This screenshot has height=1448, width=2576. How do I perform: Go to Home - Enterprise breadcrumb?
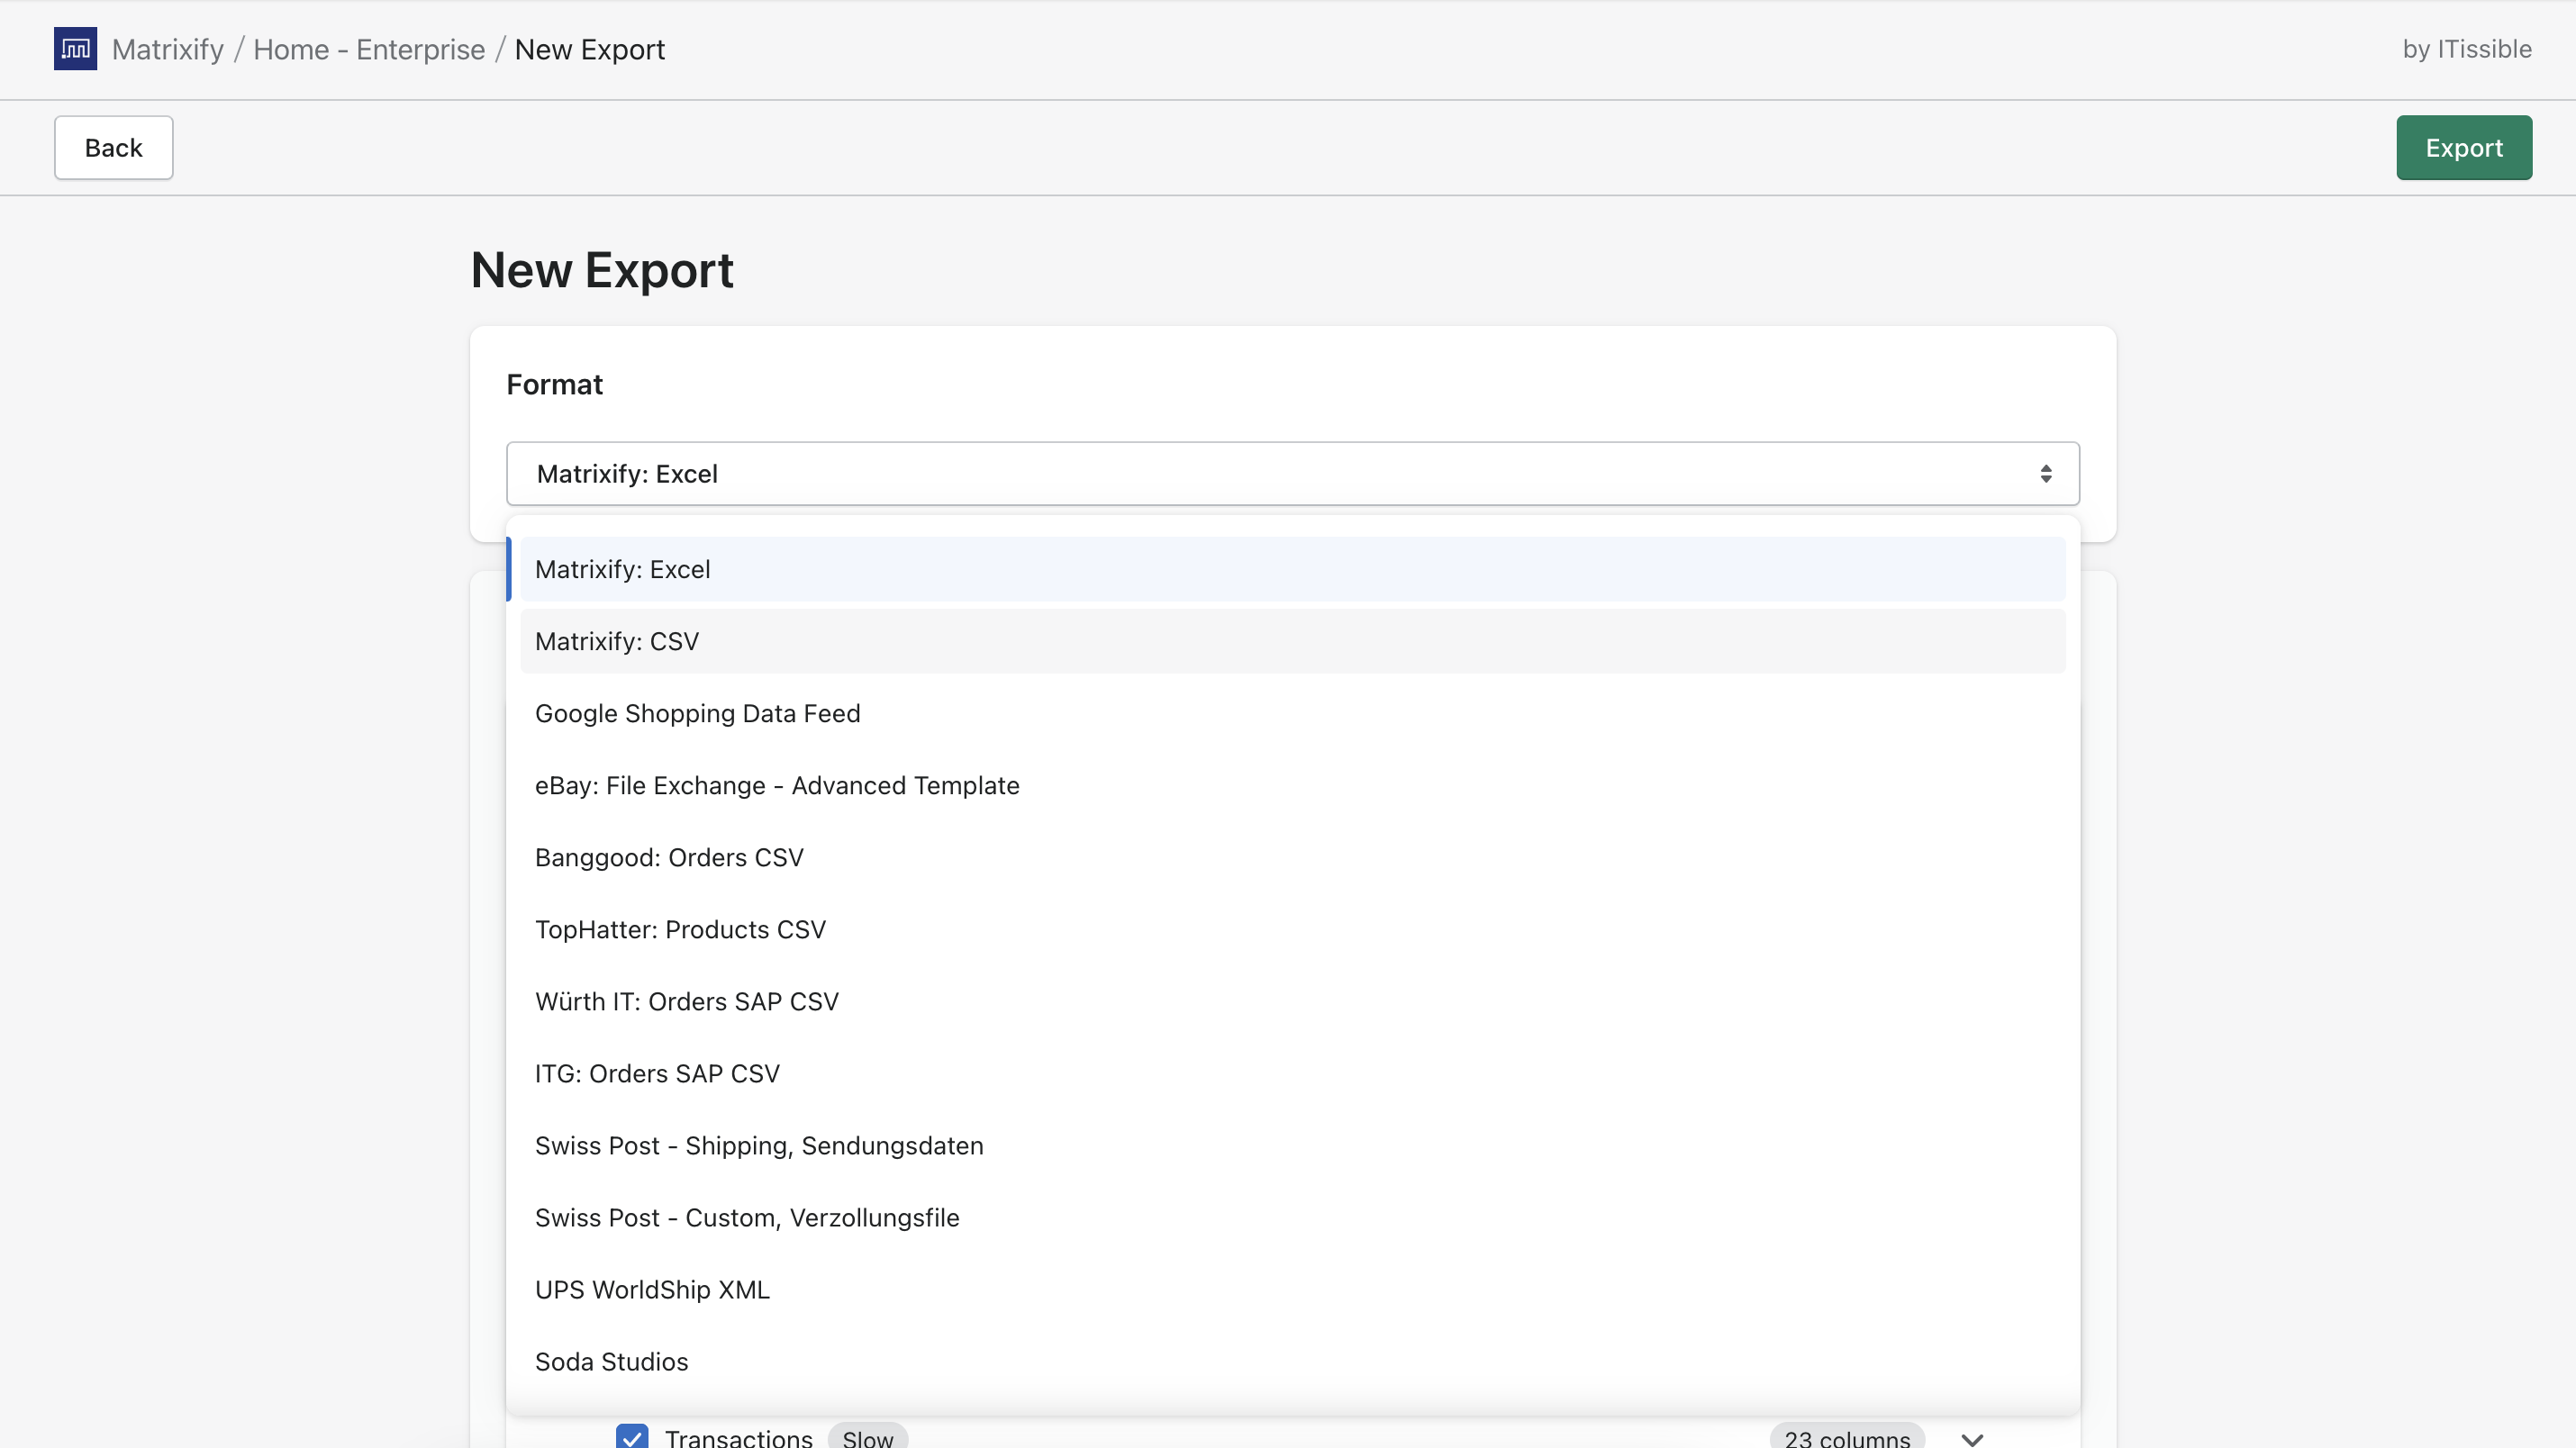point(369,49)
